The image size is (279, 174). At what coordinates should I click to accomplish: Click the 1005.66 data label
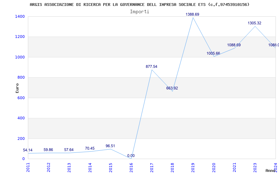pyautogui.click(x=213, y=53)
